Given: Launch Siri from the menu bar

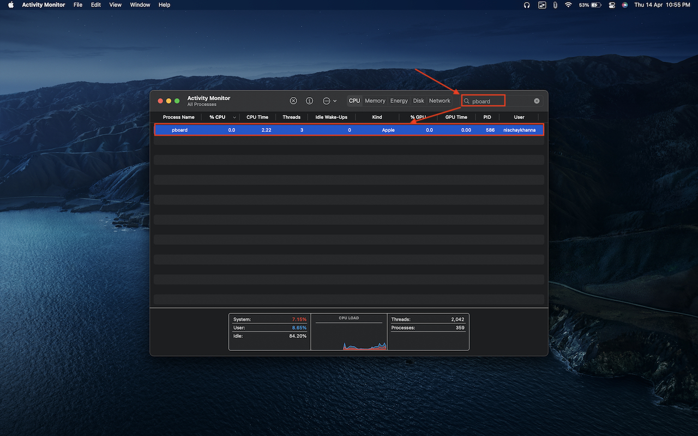Looking at the screenshot, I should coord(624,5).
